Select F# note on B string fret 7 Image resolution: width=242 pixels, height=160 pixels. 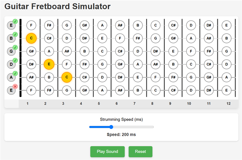tap(138, 38)
